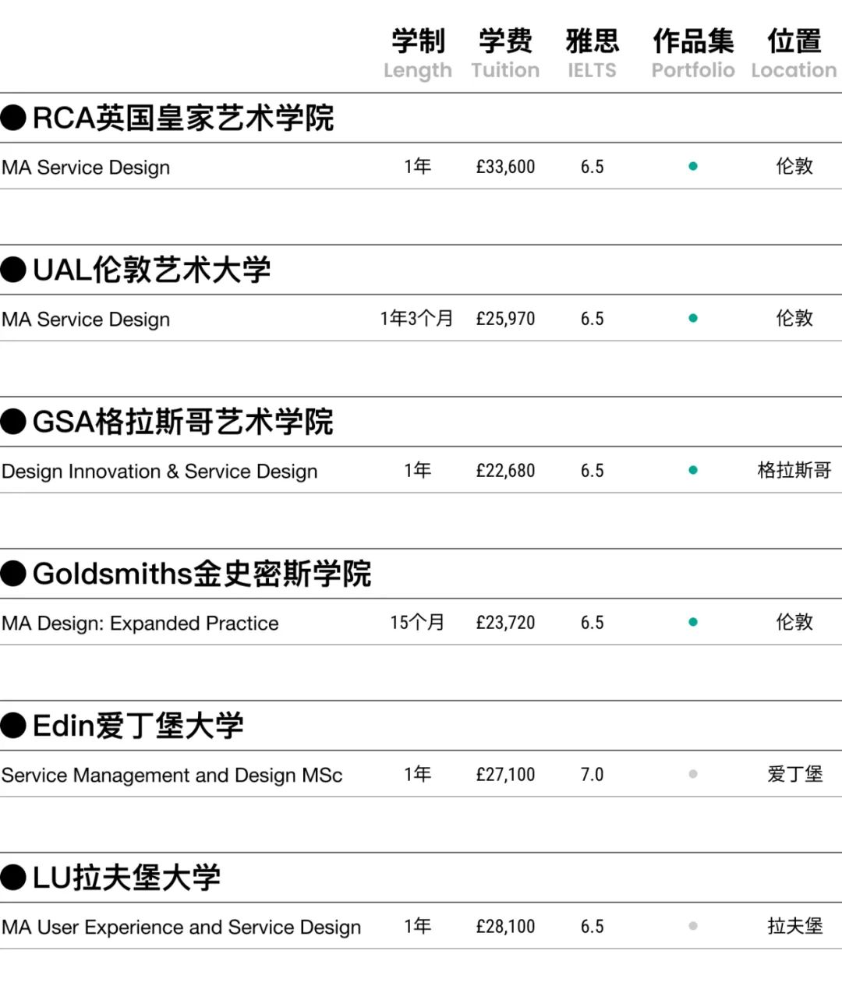Click Service Management and Design MSc program

172,776
